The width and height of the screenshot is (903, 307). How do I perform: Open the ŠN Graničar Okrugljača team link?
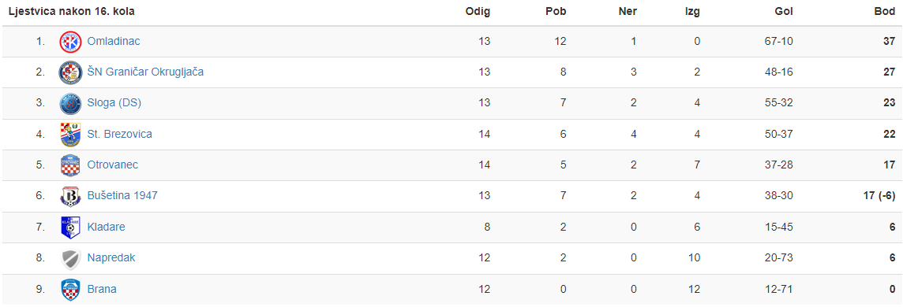pos(145,72)
